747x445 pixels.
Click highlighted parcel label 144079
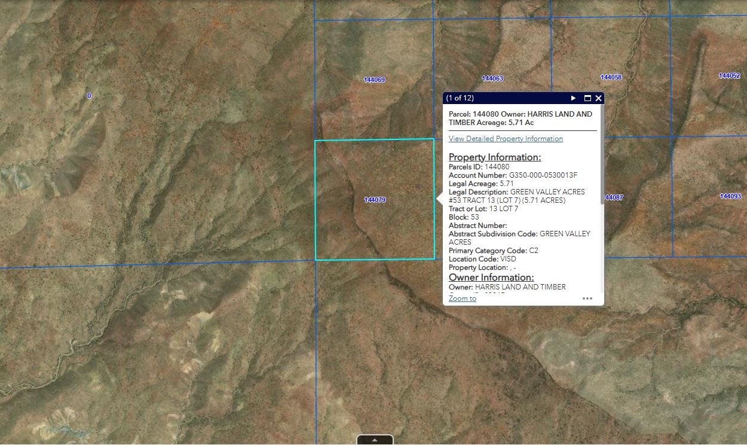pos(375,200)
